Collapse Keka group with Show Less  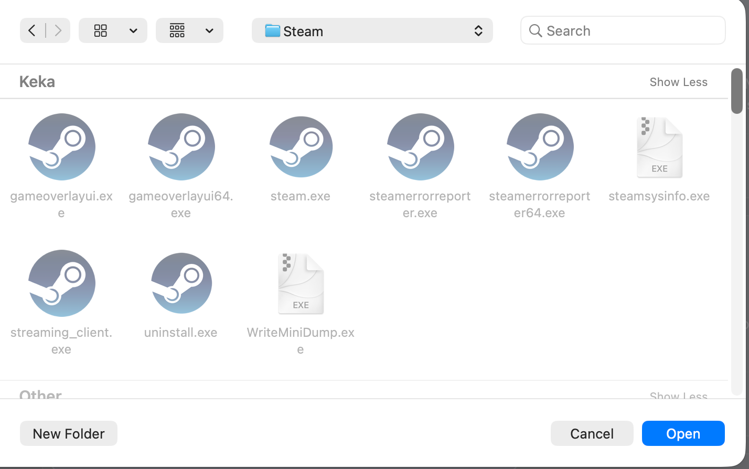tap(679, 82)
